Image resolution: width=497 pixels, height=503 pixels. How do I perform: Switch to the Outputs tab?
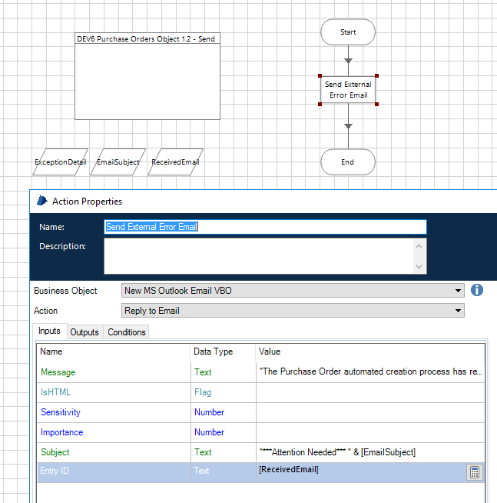[84, 332]
